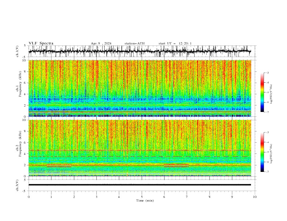
Task: Click the ch.2 spectrogram color scale bar
Action: [262, 152]
